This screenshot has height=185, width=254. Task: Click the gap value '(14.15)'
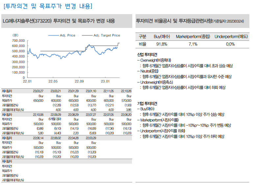click(x=74, y=128)
